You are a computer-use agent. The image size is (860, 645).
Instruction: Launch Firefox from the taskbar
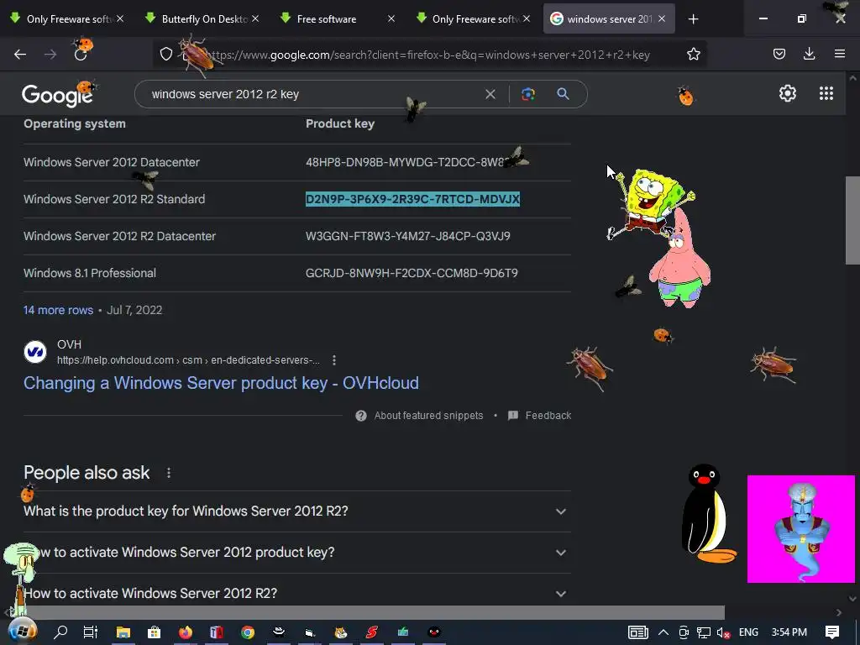point(186,632)
